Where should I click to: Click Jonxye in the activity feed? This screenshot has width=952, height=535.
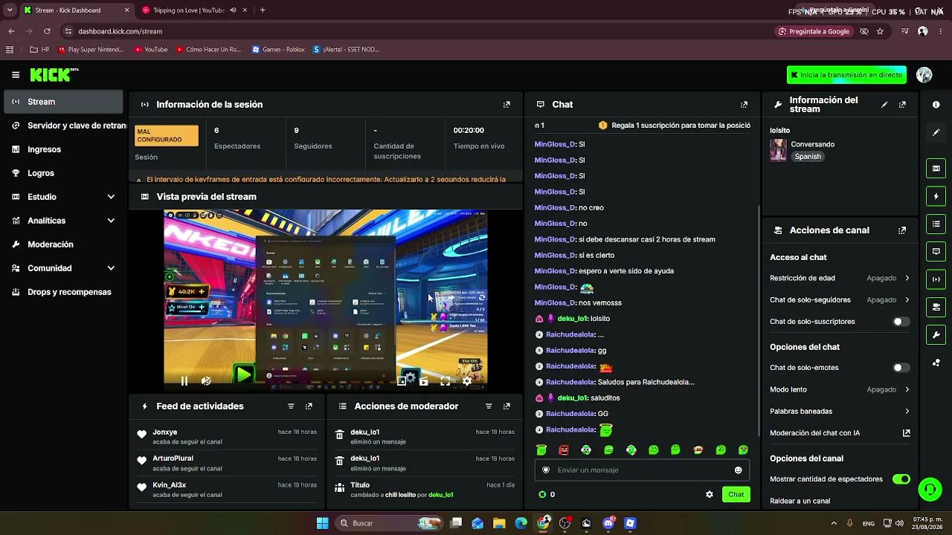click(165, 432)
